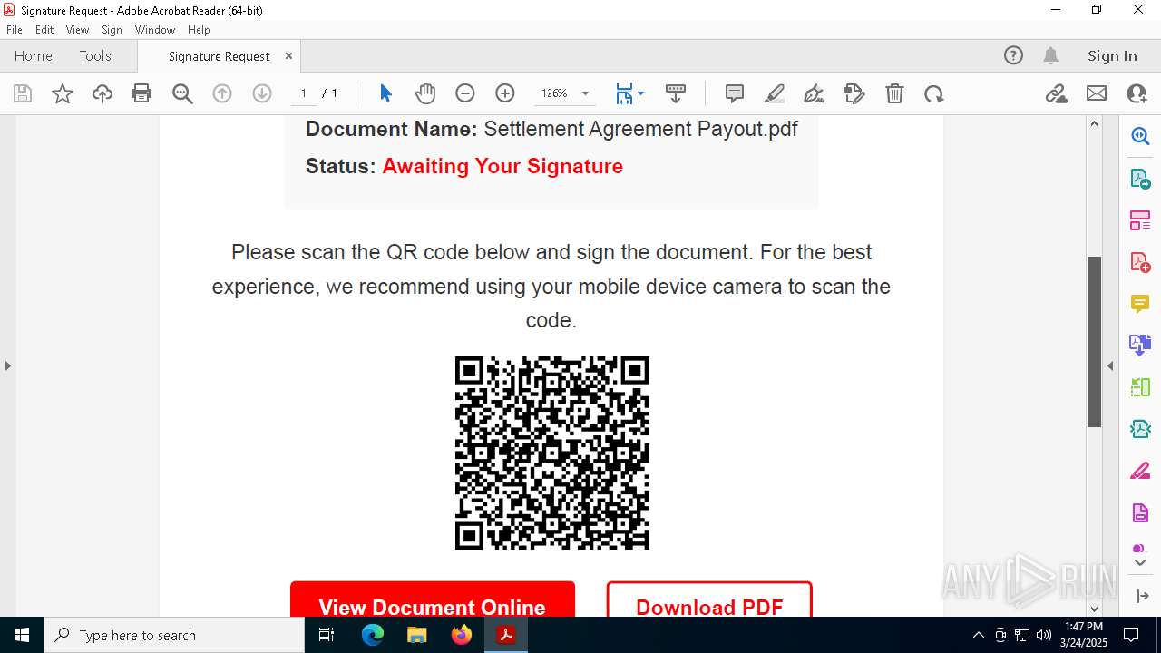Click the vertical scrollbar thumb
Screen dimensions: 1161x653
[x=1094, y=342]
